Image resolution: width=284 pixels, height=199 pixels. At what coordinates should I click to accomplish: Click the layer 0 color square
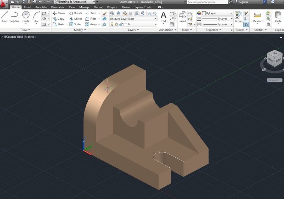tap(125, 25)
